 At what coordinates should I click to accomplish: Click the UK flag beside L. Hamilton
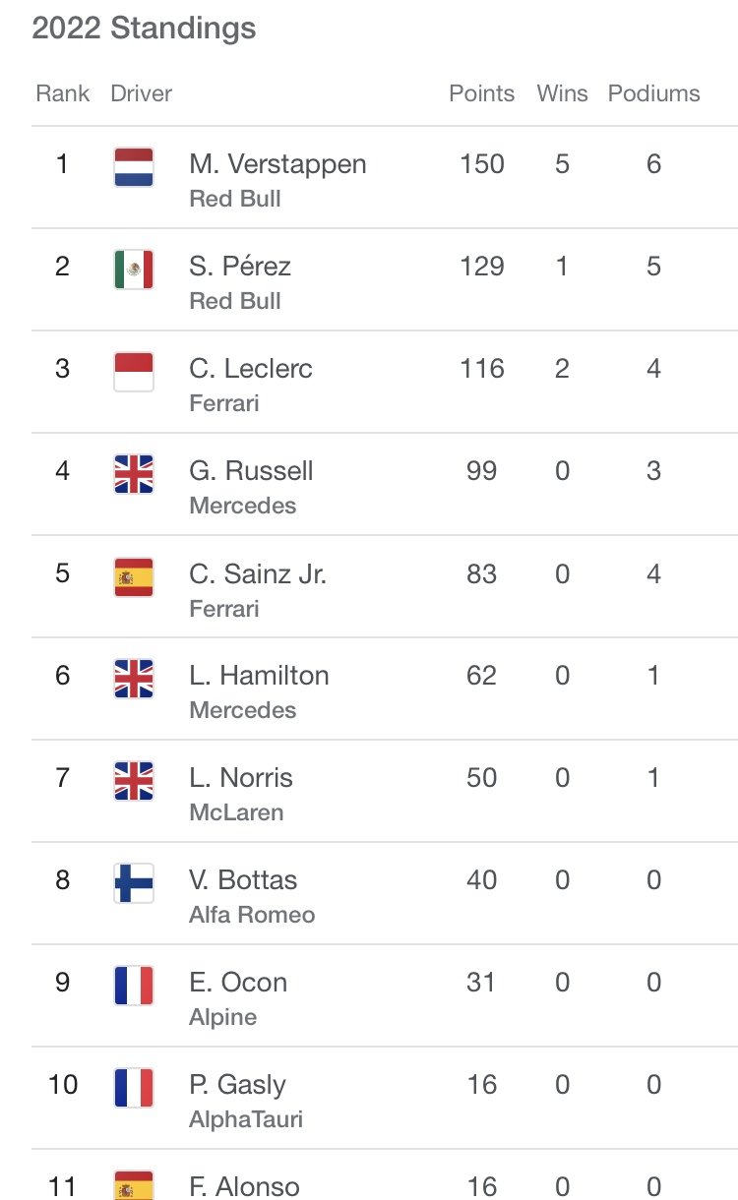[134, 679]
